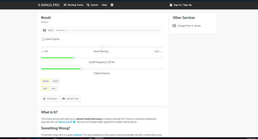Click the X-MINUS.PRO site logo

pos(49,5)
